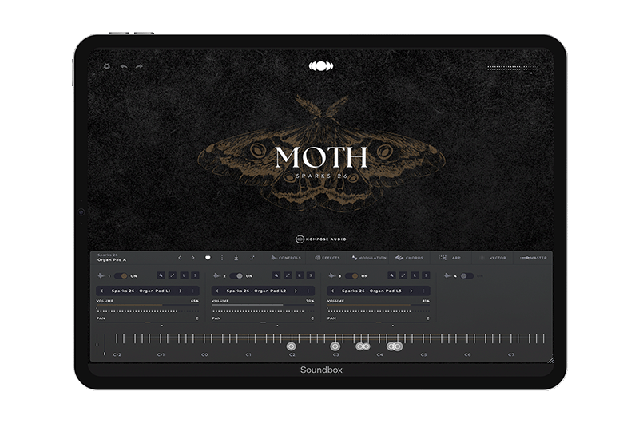
Task: Open preset options three-dot menu
Action: point(222,258)
